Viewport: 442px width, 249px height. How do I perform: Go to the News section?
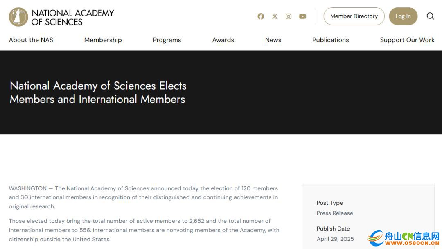coord(273,40)
